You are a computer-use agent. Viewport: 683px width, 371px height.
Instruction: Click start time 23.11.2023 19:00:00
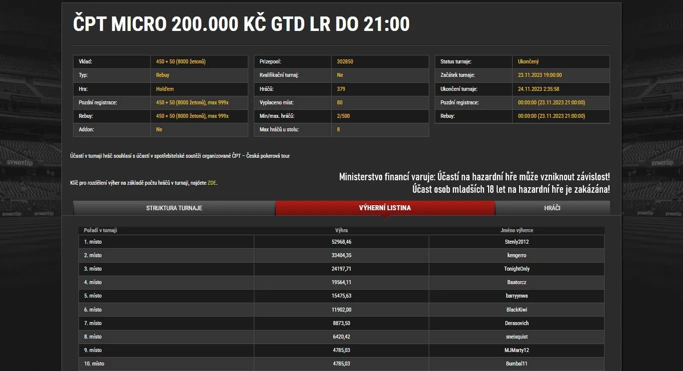(x=540, y=75)
